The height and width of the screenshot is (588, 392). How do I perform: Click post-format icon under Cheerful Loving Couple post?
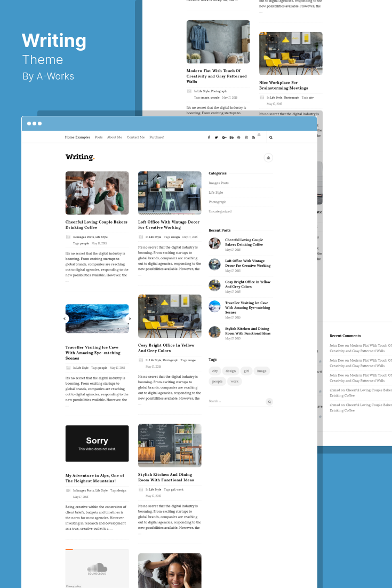(68, 237)
